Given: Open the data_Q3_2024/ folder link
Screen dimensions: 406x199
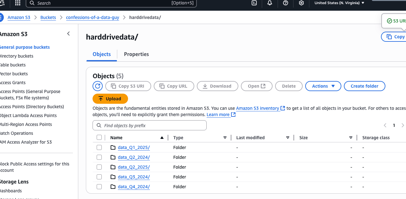Looking at the screenshot, I should tap(134, 177).
